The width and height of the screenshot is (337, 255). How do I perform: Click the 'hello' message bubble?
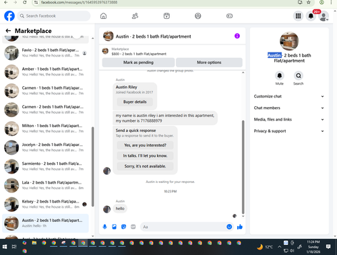point(120,209)
